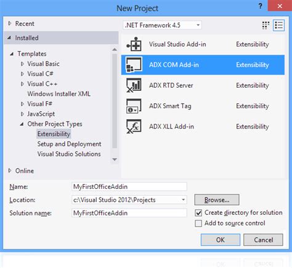Click the ADX RTD Server template icon
This screenshot has height=268, width=292.
(x=134, y=85)
